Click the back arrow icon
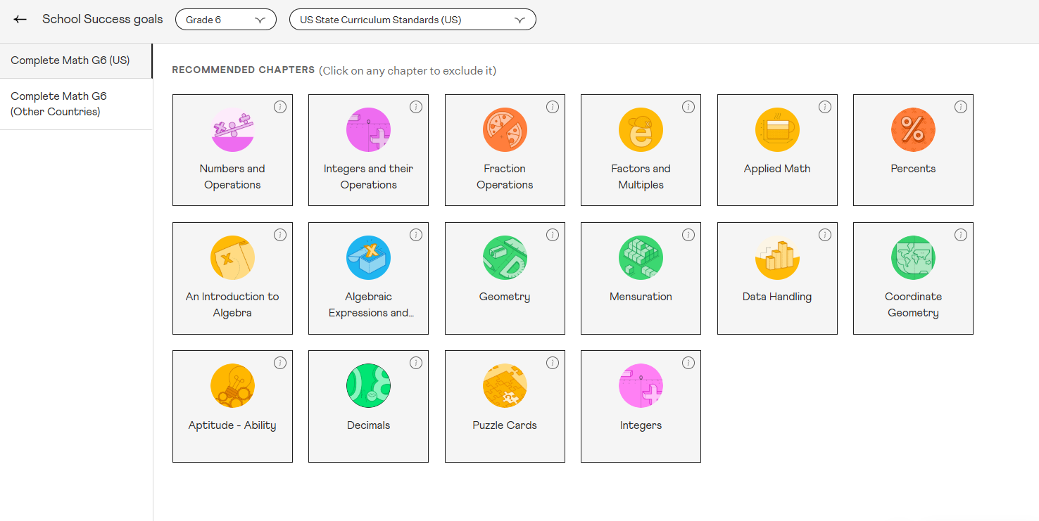1039x521 pixels. click(20, 20)
